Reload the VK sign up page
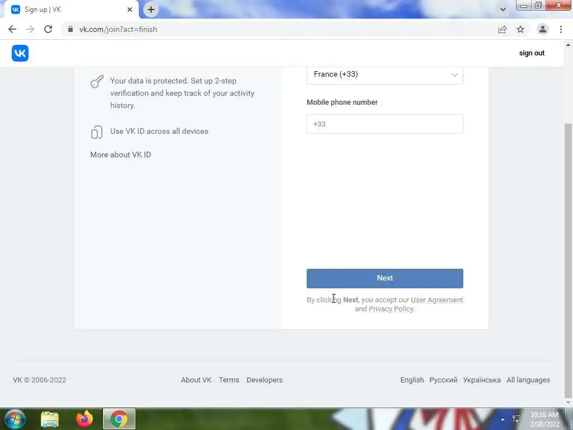 point(48,29)
